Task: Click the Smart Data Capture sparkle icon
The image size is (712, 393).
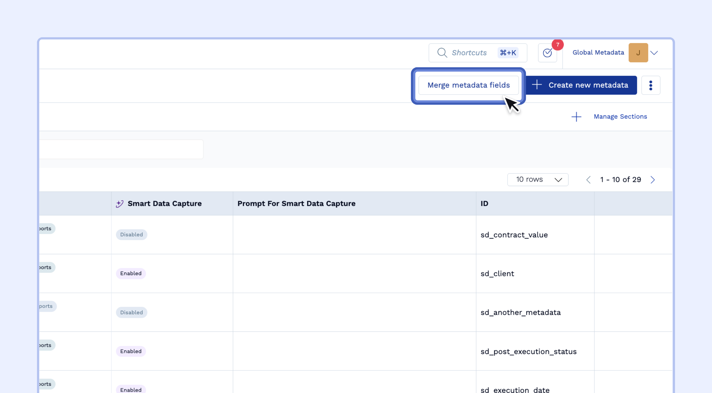Action: click(x=120, y=204)
